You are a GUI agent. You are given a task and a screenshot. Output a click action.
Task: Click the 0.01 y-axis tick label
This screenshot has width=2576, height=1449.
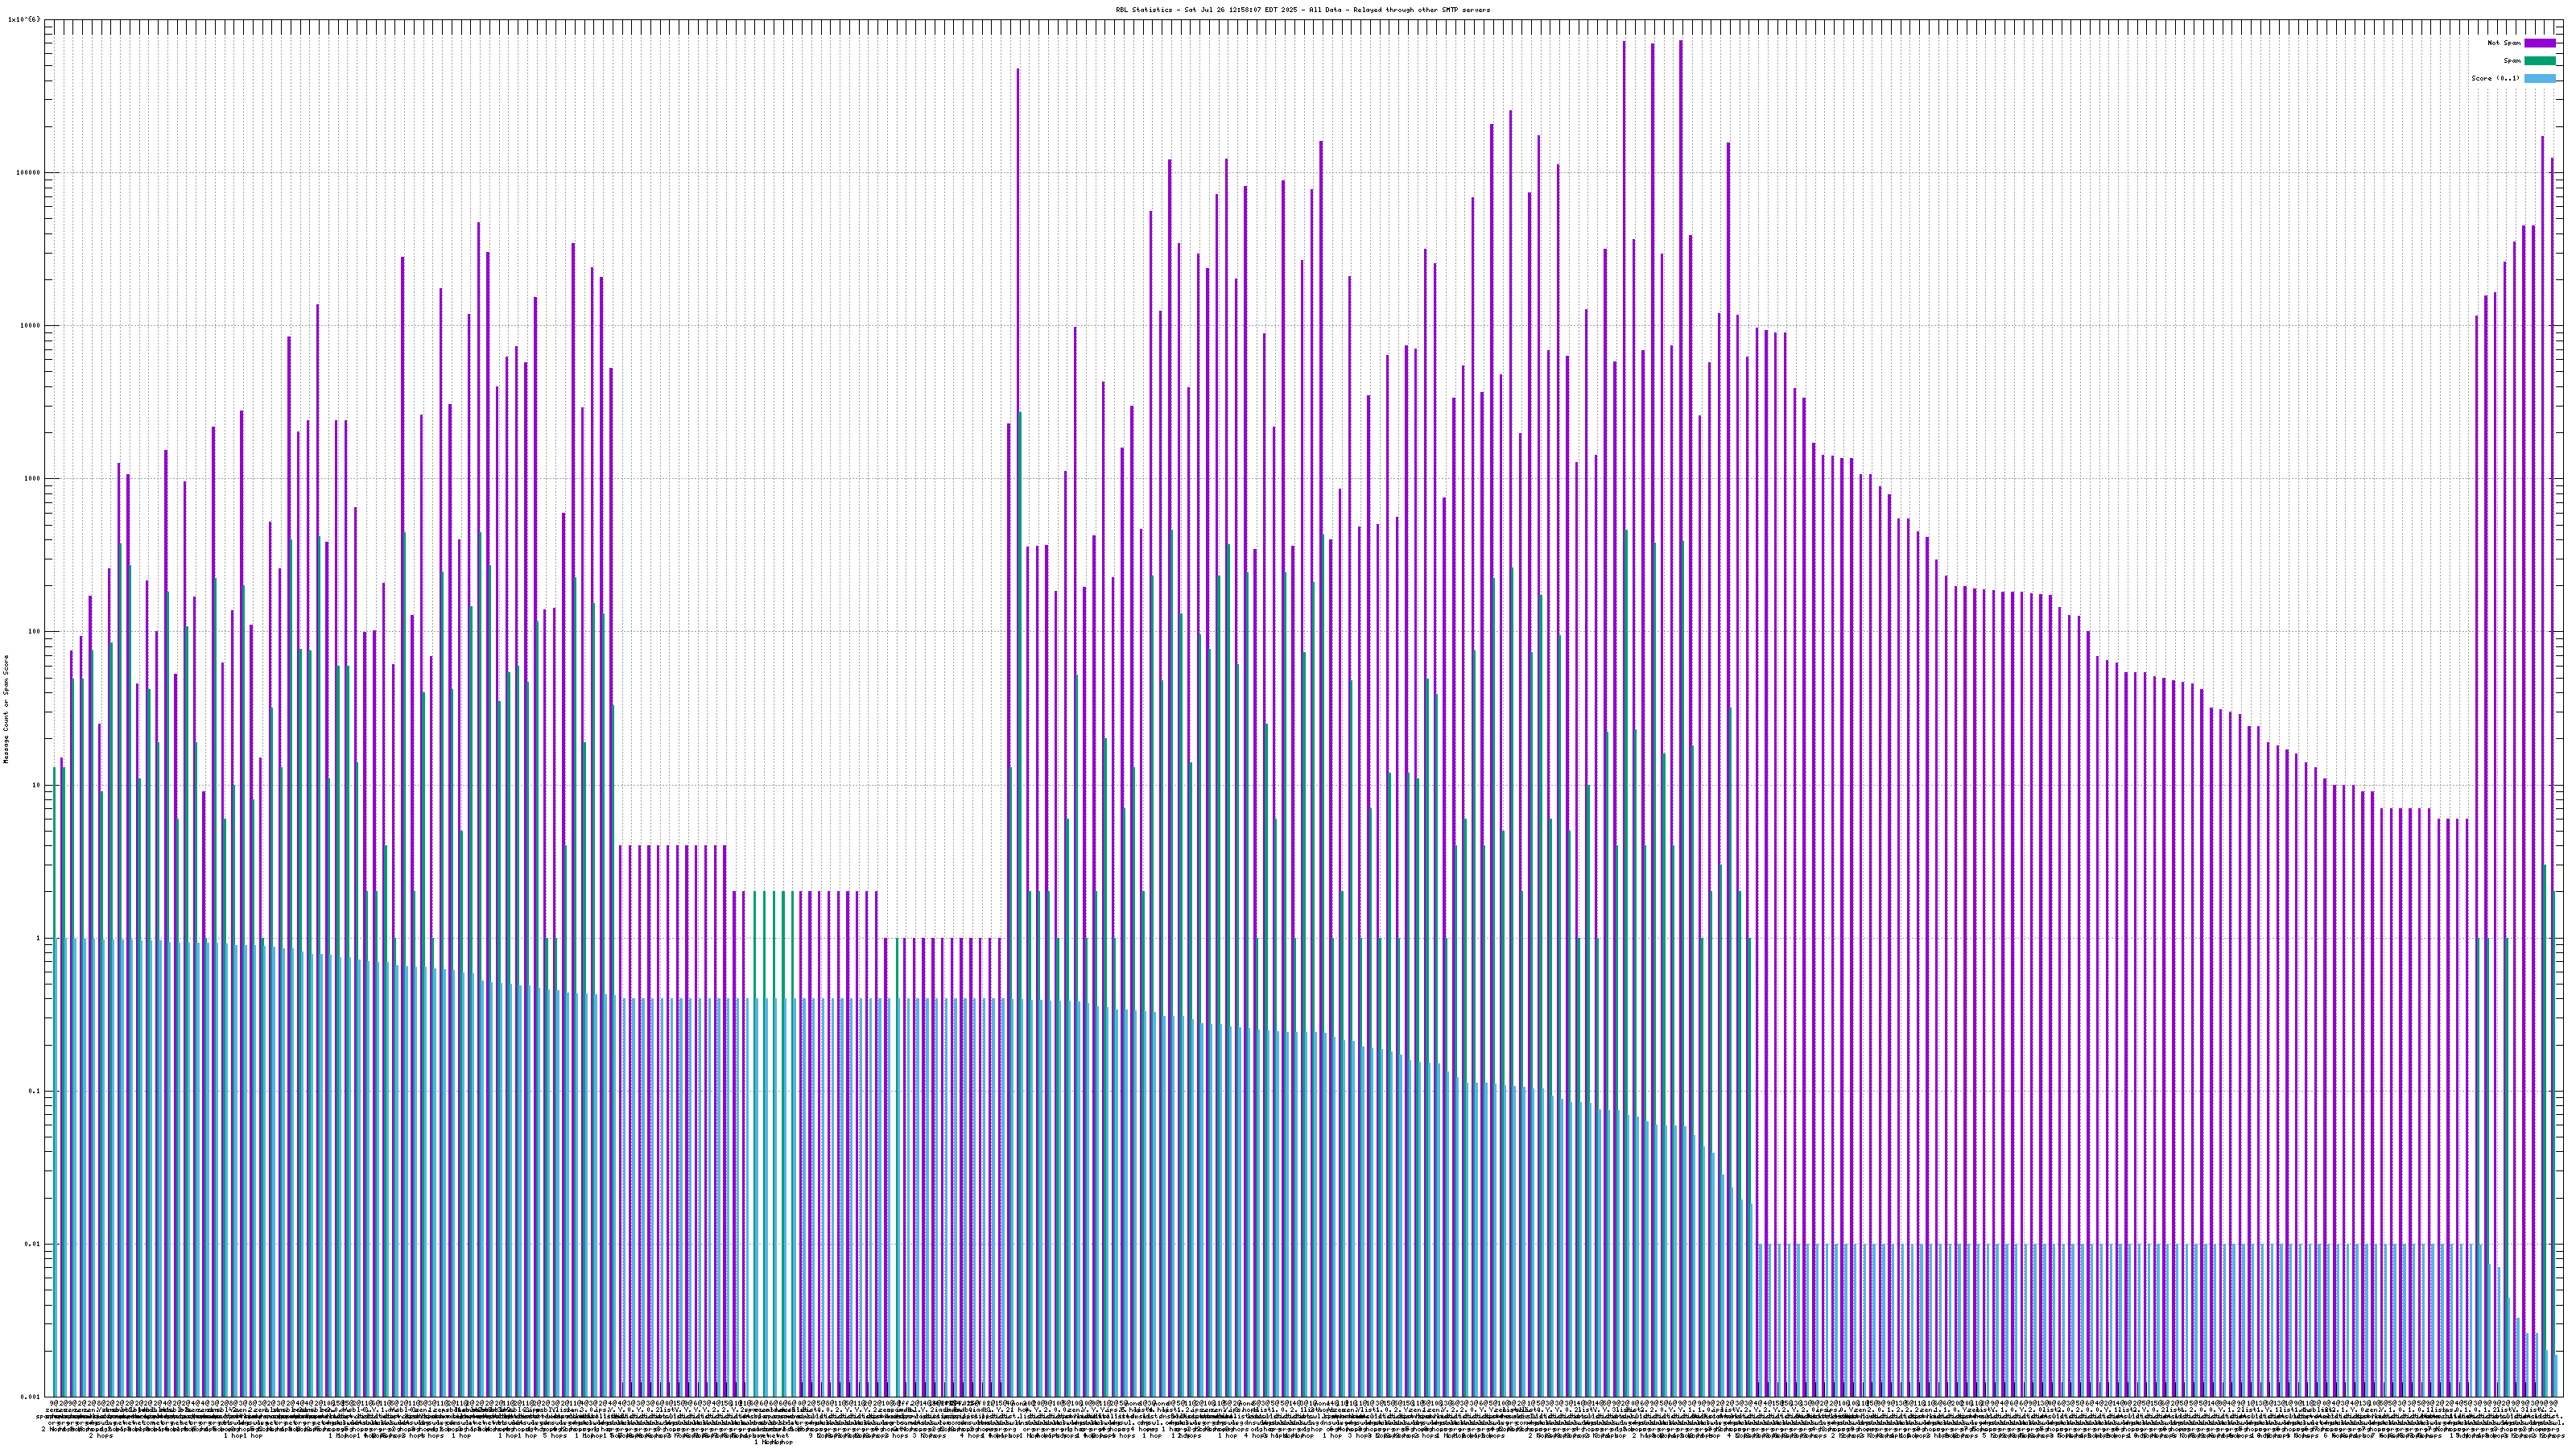point(32,1244)
